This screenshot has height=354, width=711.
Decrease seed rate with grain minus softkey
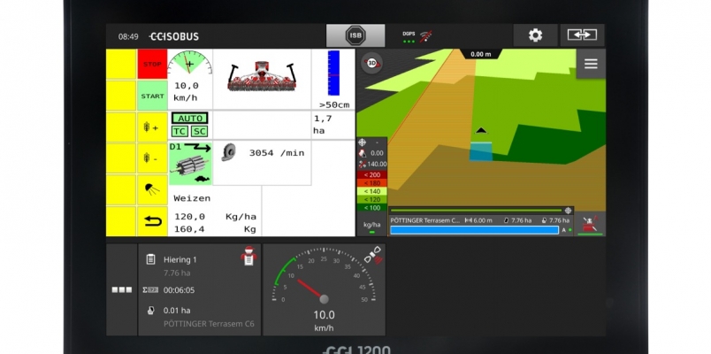point(152,158)
